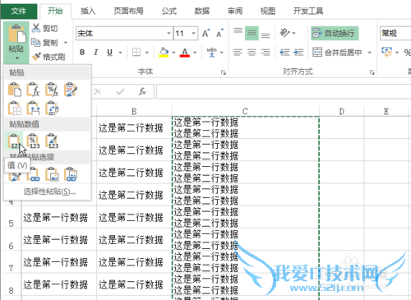
Task: Choose Paste Values and Number Formatting (%123)
Action: pyautogui.click(x=33, y=141)
